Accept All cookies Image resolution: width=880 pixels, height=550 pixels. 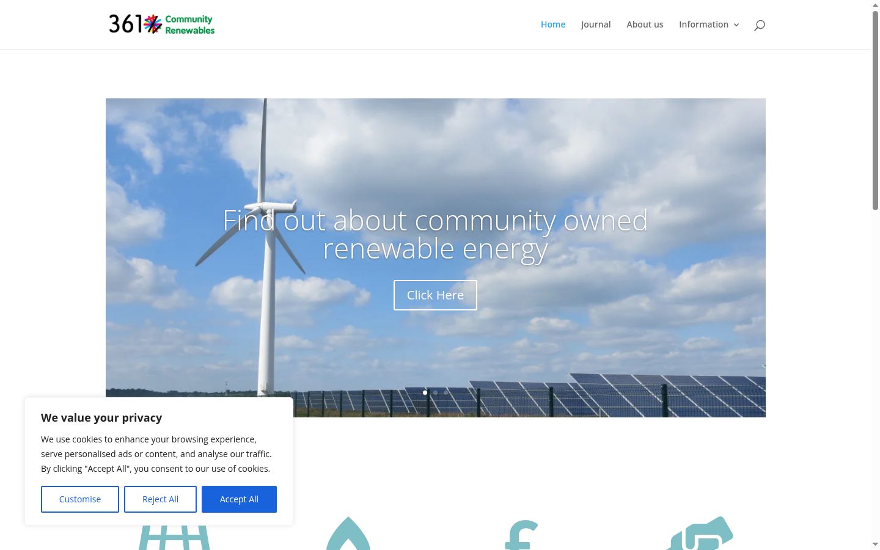click(x=239, y=499)
